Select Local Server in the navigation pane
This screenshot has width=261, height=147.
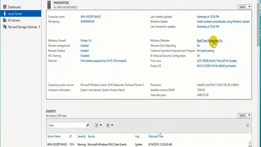(x=21, y=13)
